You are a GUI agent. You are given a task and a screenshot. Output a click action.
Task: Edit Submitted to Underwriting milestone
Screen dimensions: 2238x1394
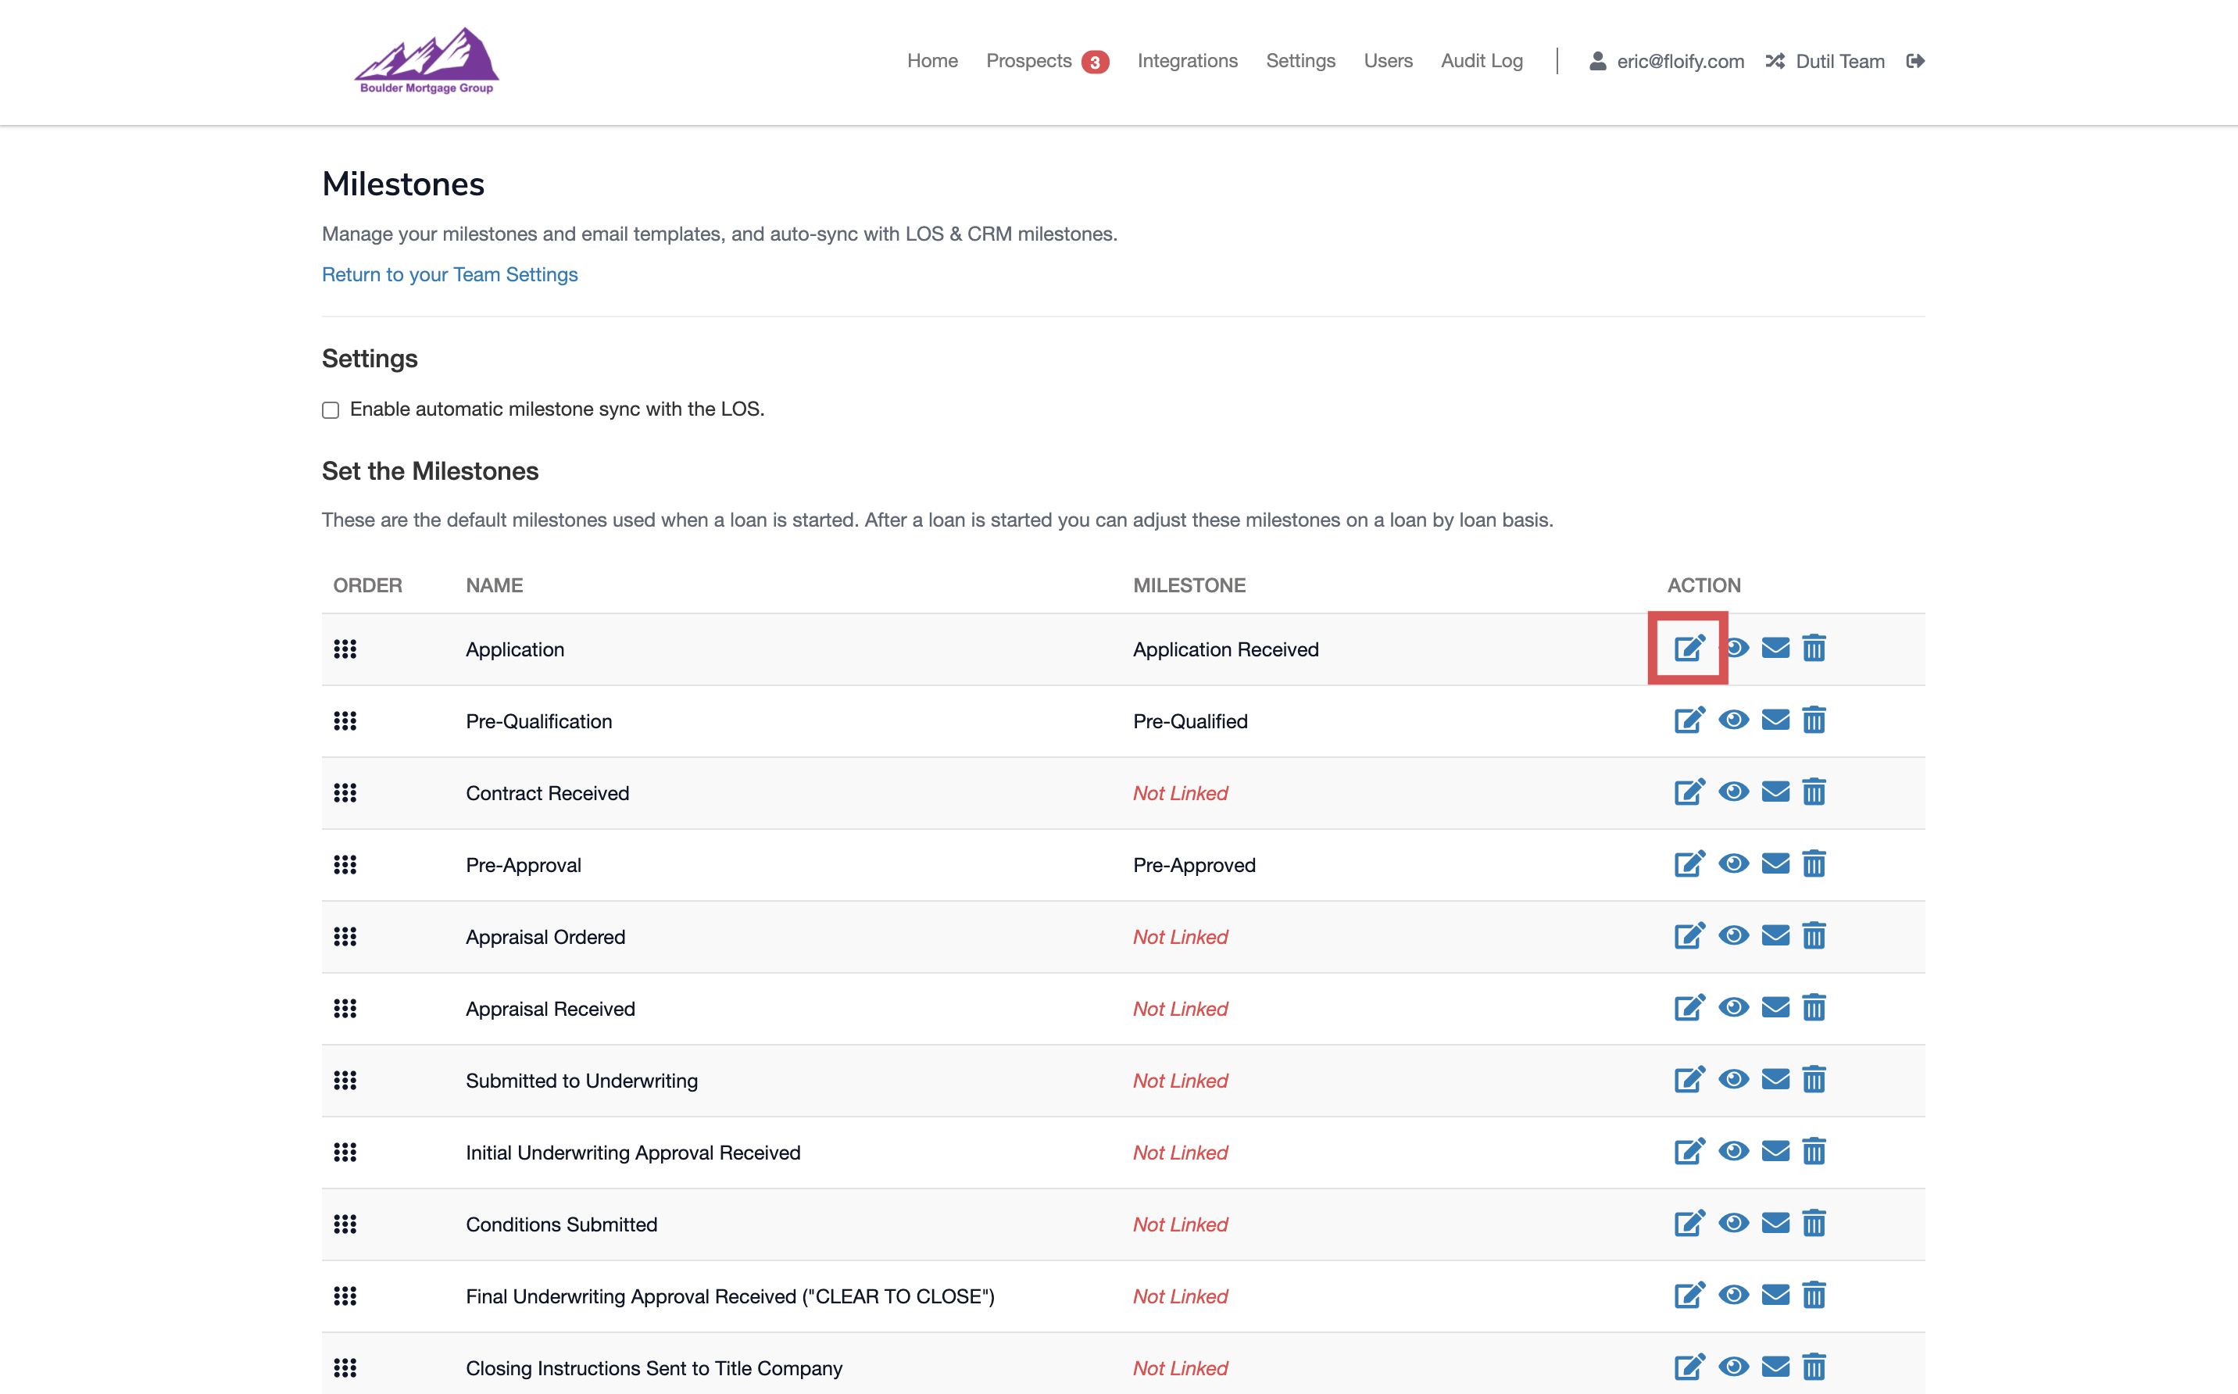click(1689, 1080)
